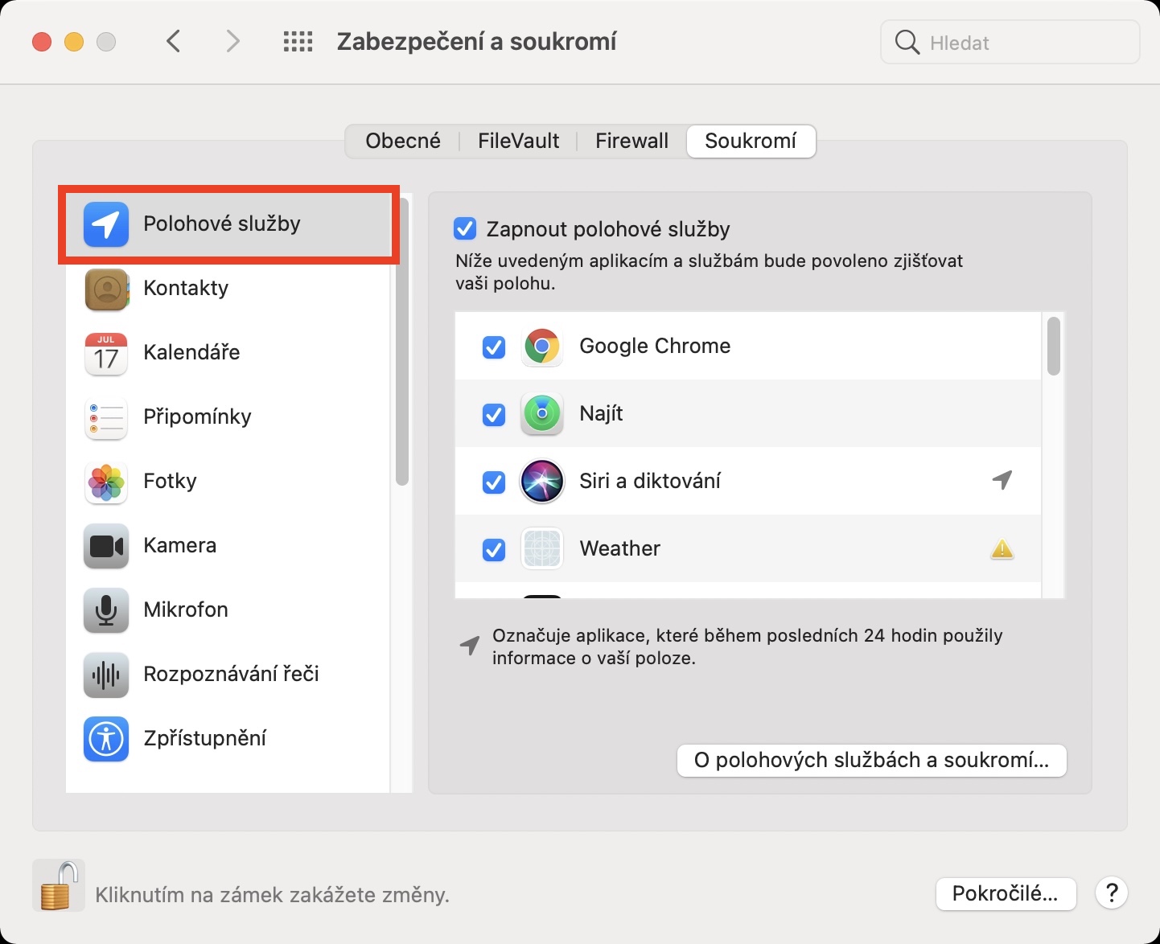Image resolution: width=1160 pixels, height=944 pixels.
Task: Click the lock icon to prevent changes
Action: [x=58, y=885]
